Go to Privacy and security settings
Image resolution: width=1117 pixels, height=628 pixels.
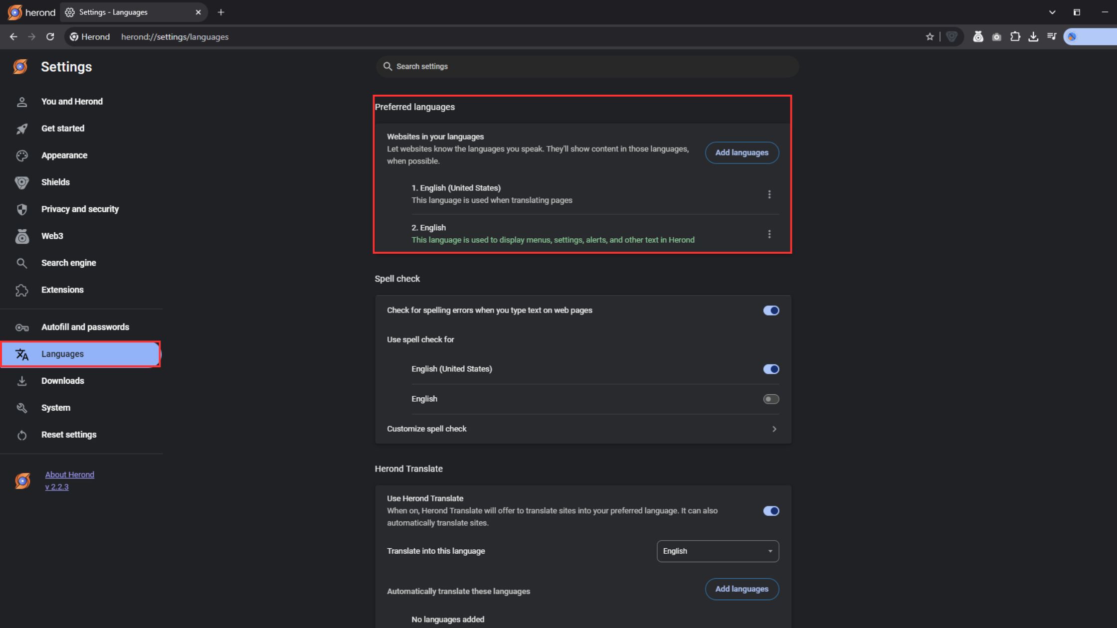click(x=80, y=209)
